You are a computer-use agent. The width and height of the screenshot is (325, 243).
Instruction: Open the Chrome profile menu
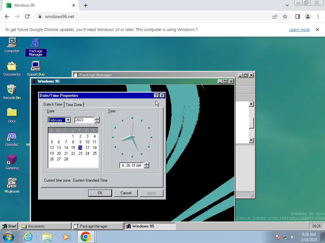pyautogui.click(x=308, y=16)
